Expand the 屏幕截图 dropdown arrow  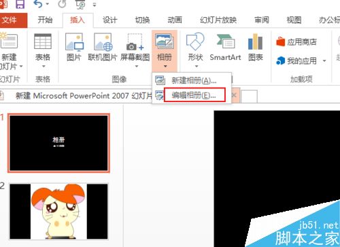click(x=137, y=67)
